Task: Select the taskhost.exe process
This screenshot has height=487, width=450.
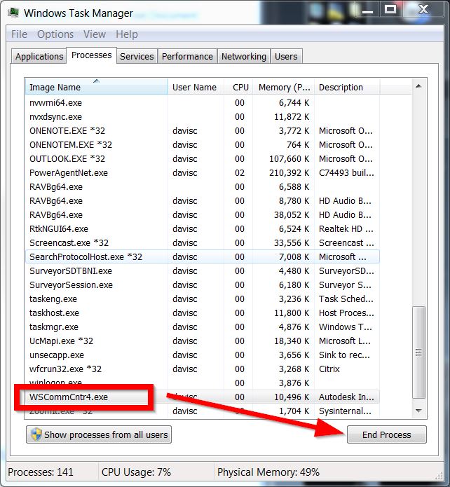Action: coord(203,313)
